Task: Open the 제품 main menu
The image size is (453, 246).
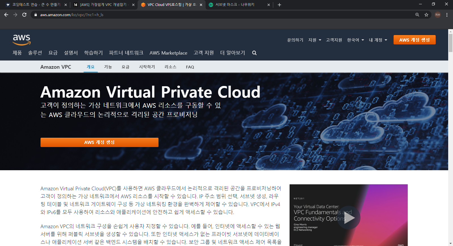Action: click(x=17, y=53)
